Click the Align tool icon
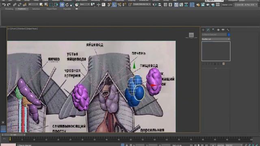The width and height of the screenshot is (260, 146). (x=160, y=4)
